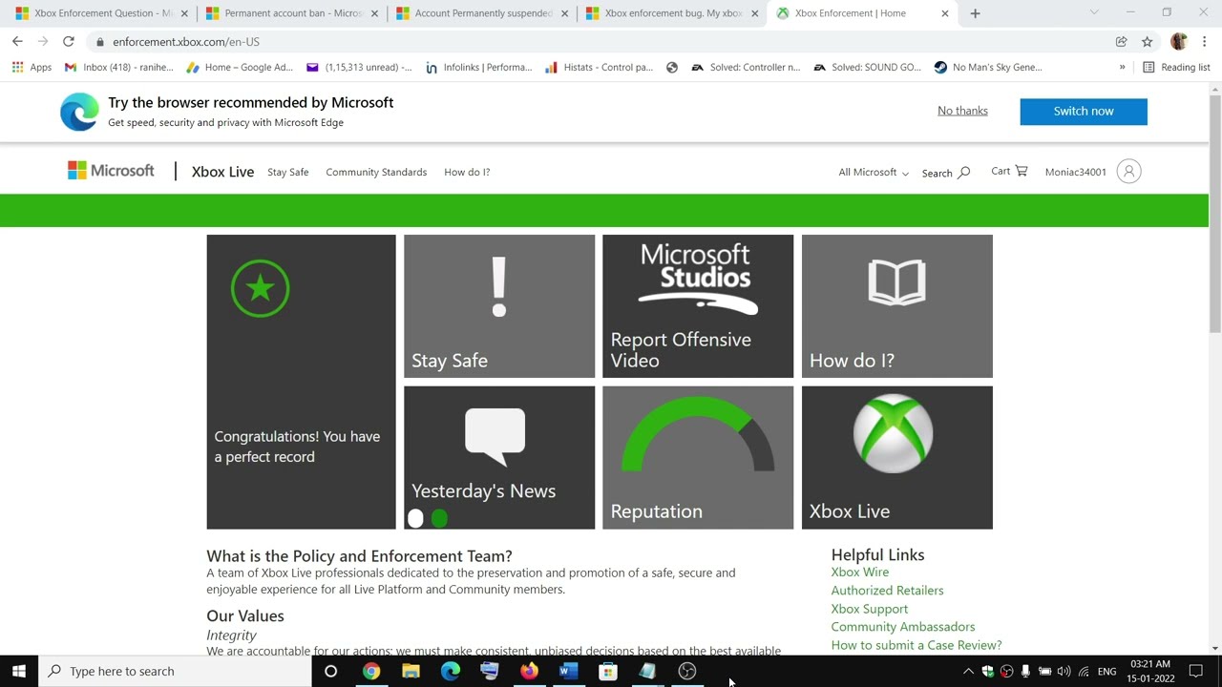
Task: Open Microsoft Edge from taskbar
Action: [450, 671]
